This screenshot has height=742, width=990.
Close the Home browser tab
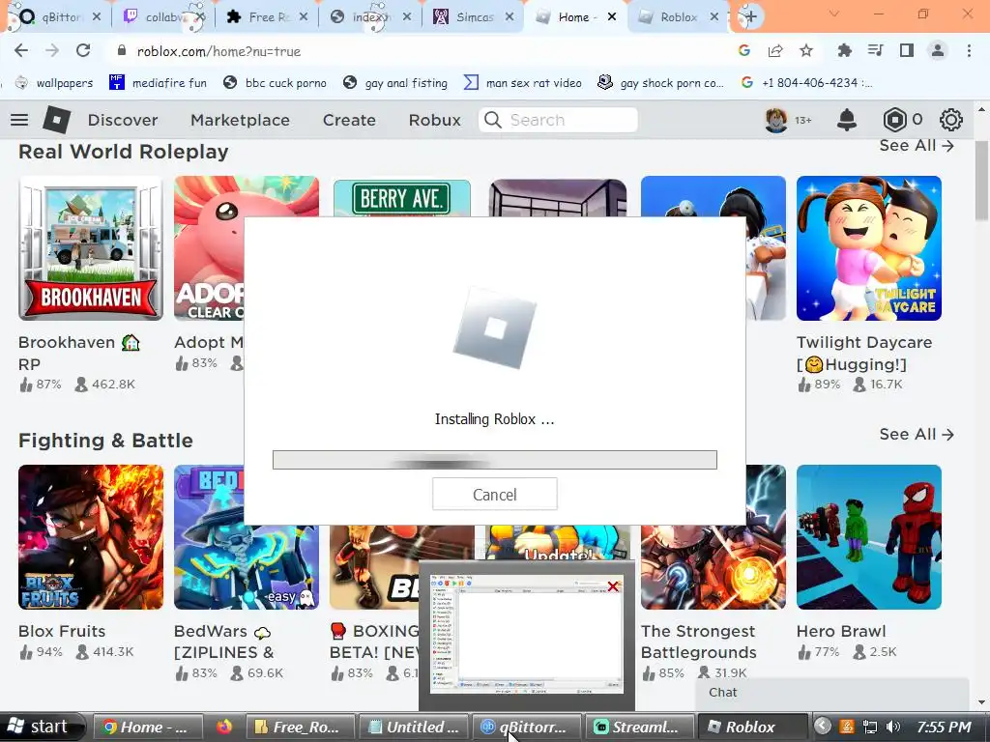click(x=612, y=17)
